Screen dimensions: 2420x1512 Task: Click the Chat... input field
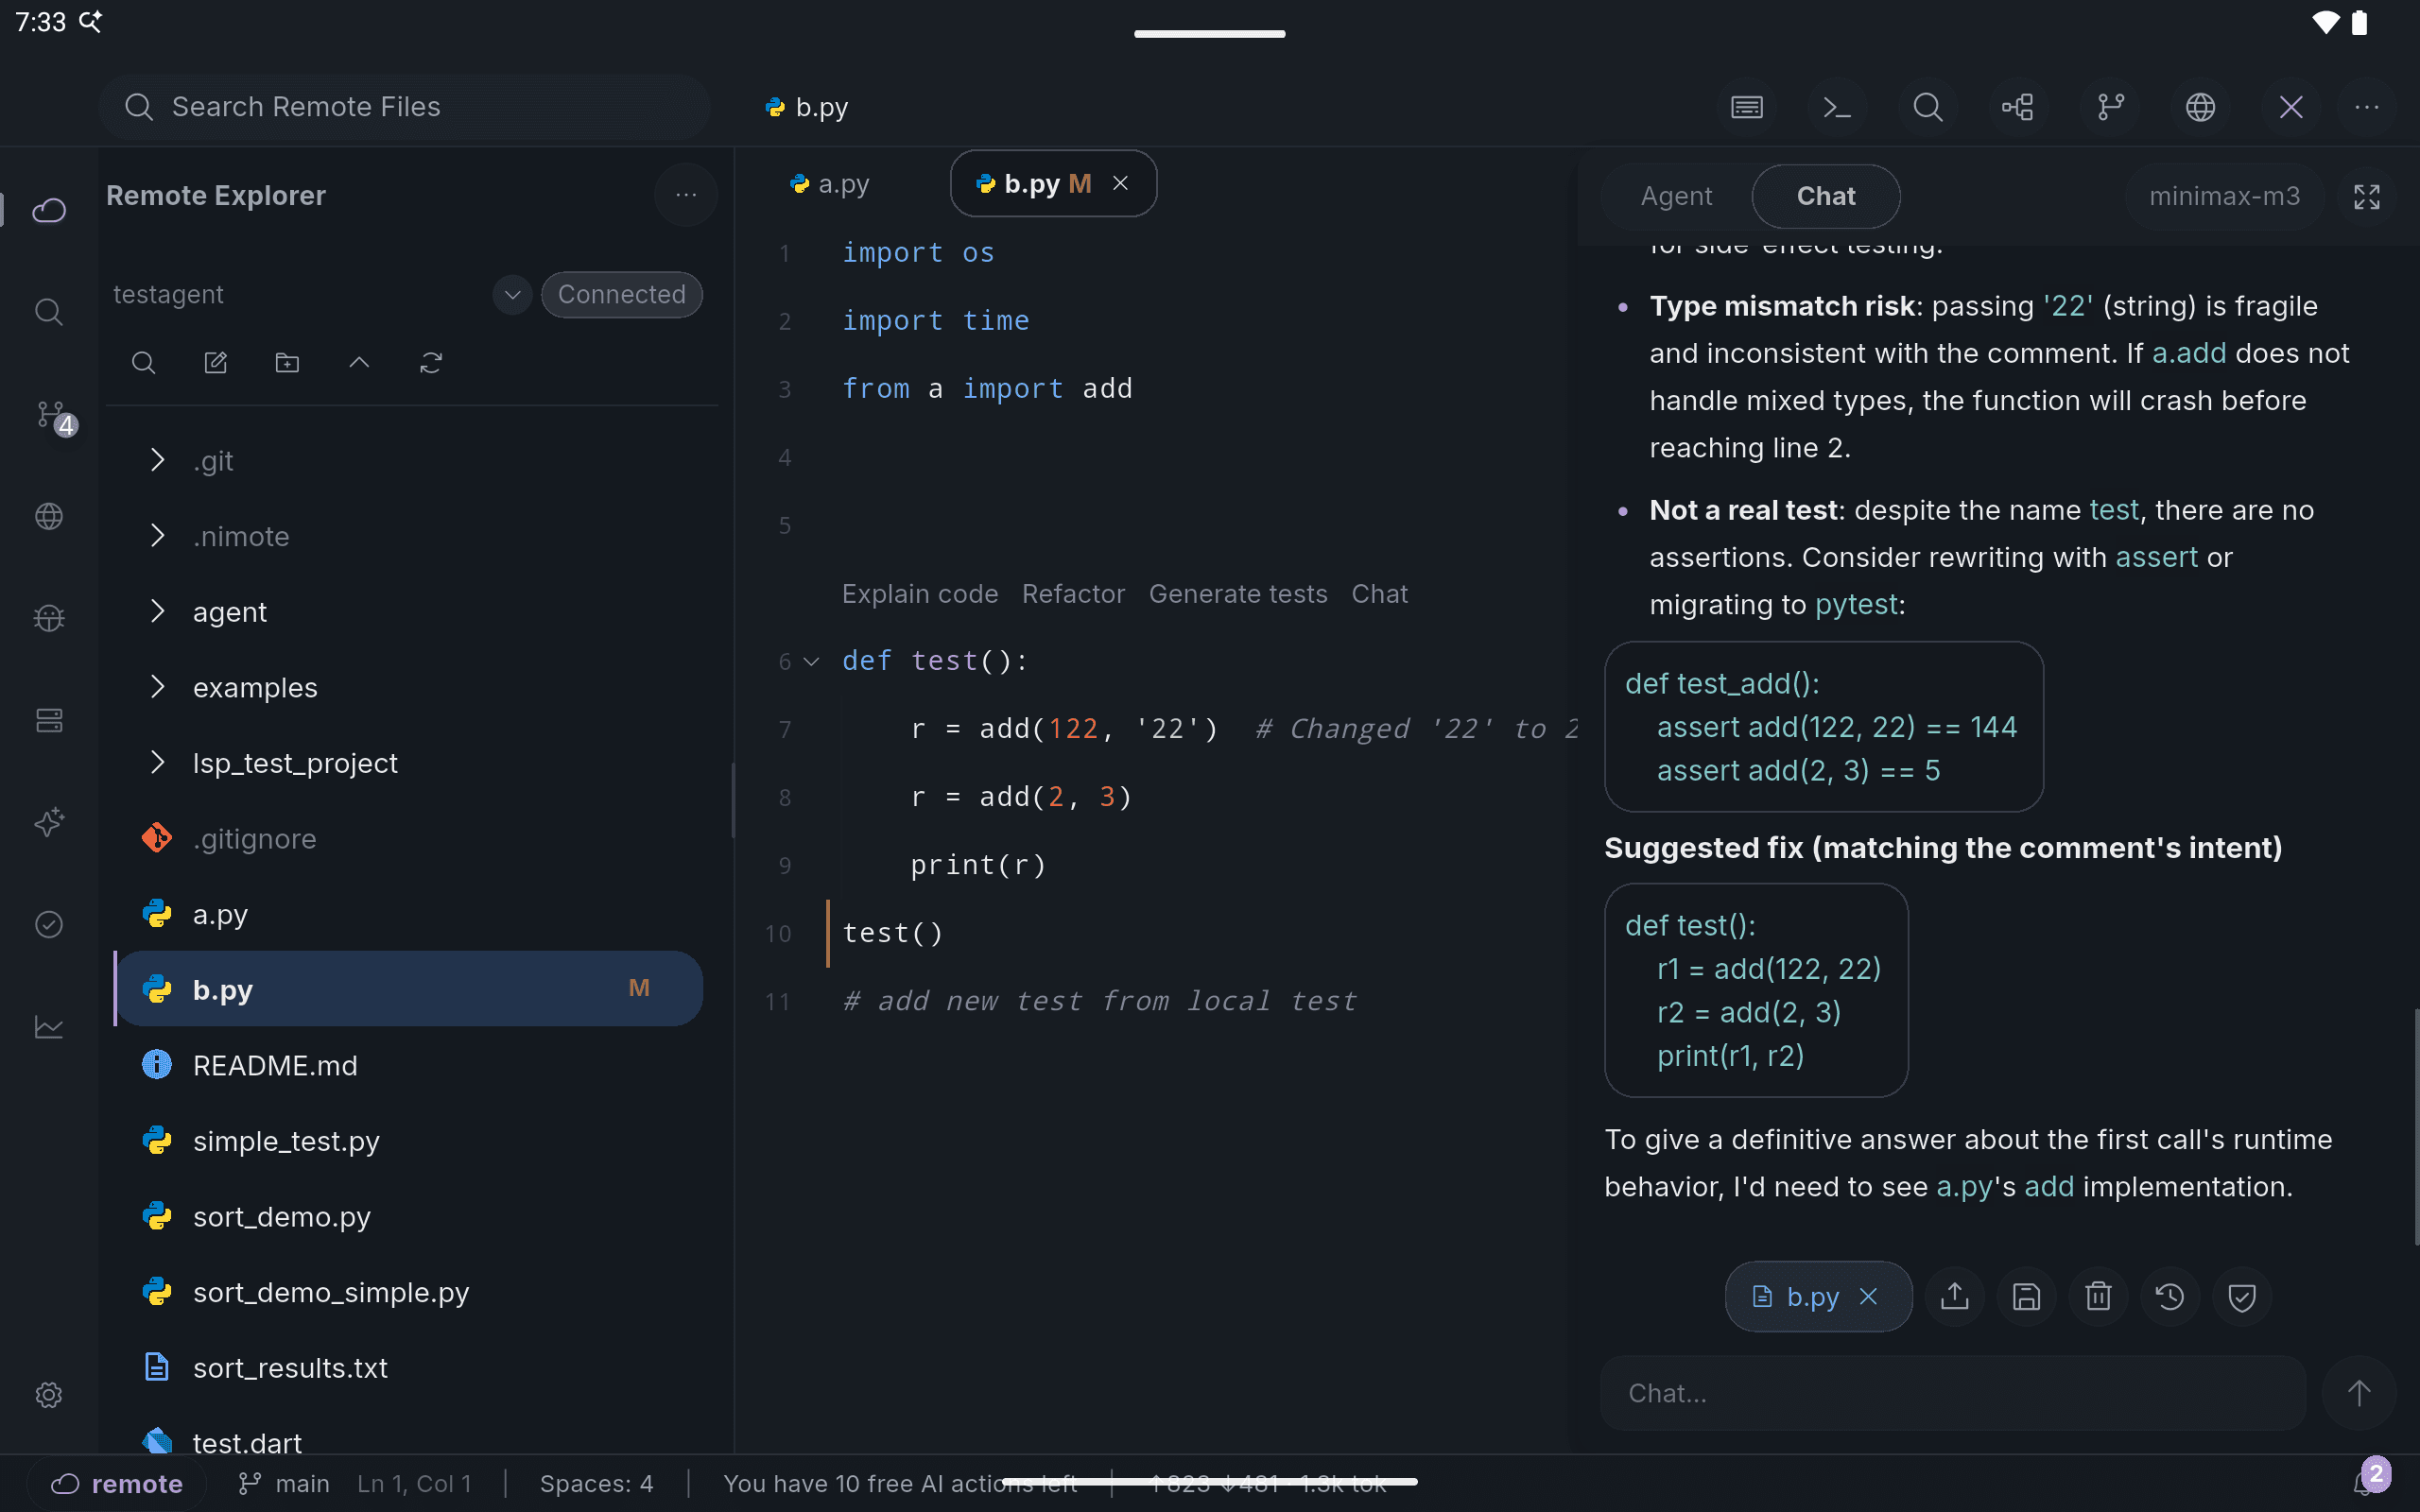[1952, 1393]
